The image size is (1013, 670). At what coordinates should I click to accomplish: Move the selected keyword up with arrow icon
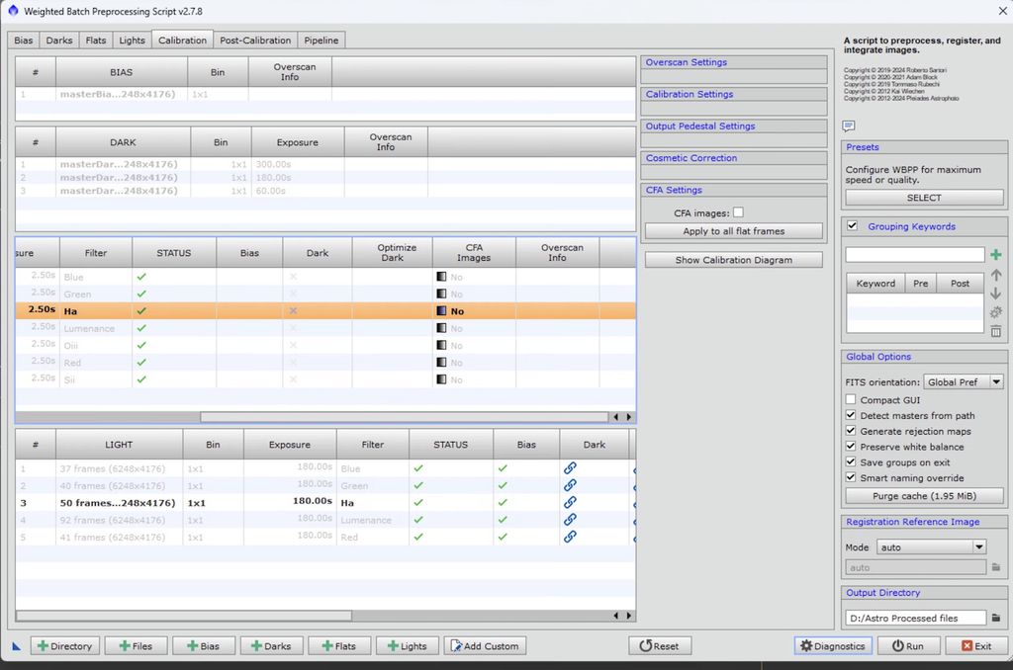[995, 275]
